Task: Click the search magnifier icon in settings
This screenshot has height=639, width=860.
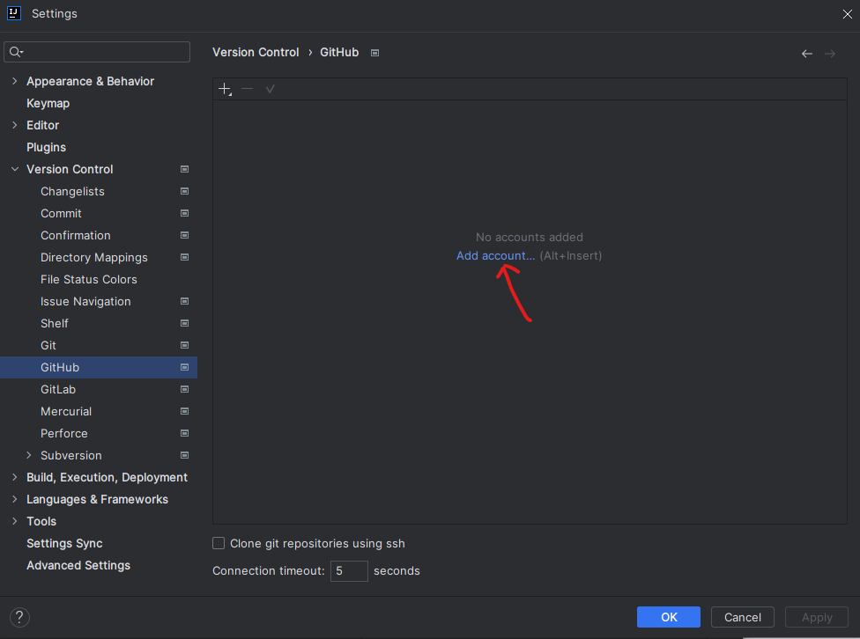Action: [16, 52]
